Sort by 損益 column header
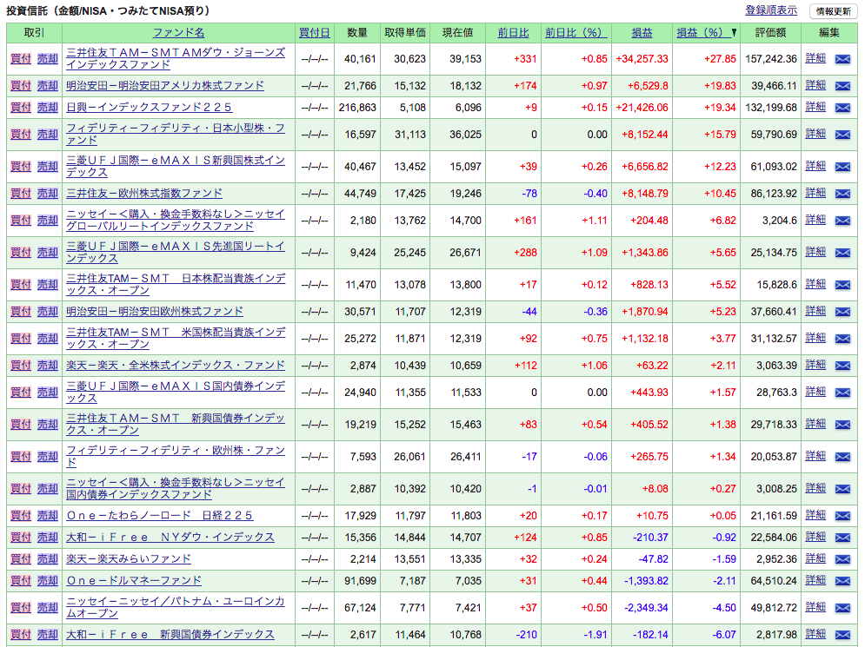The image size is (865, 647). 642,32
